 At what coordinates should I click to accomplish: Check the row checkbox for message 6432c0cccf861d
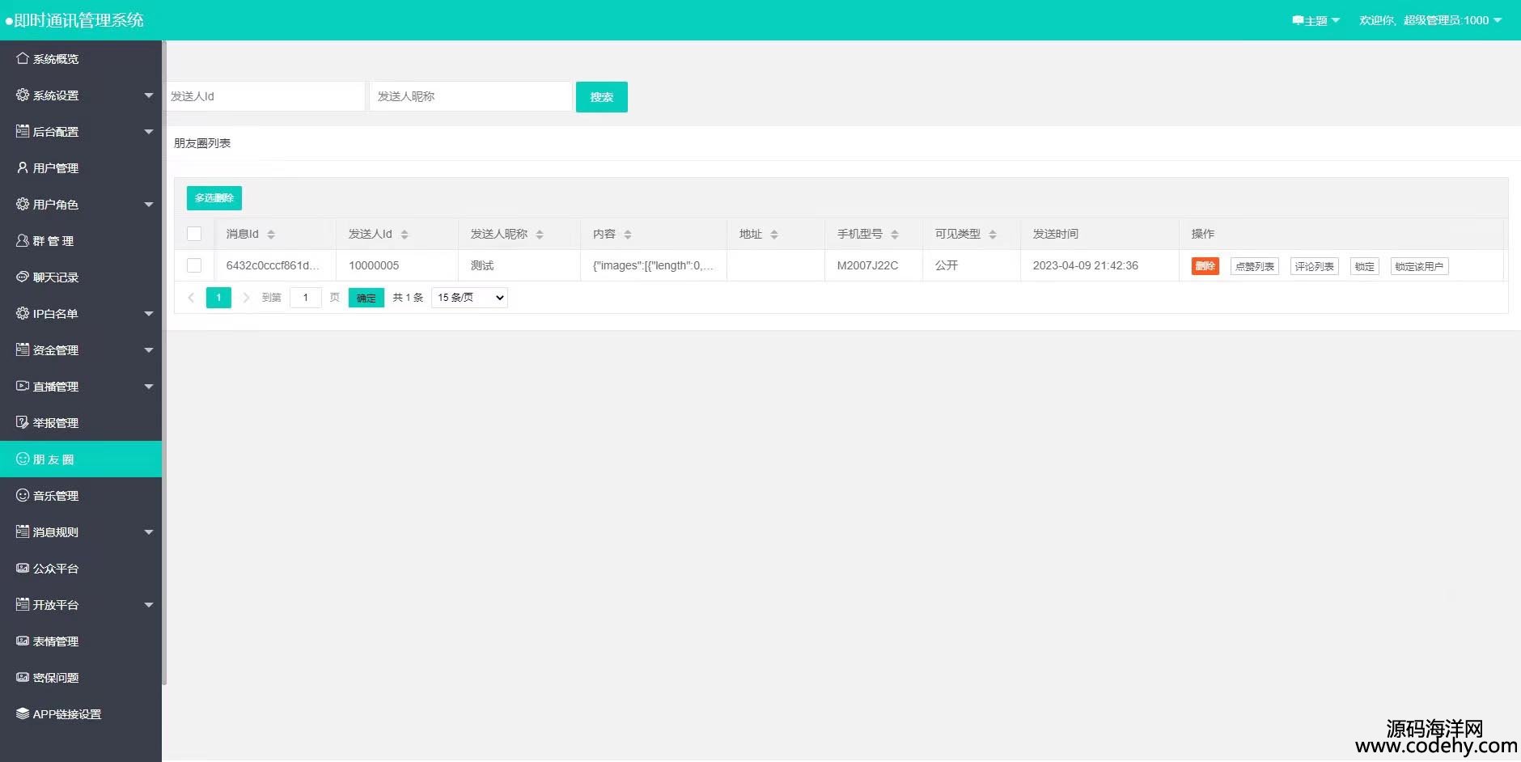[x=194, y=265]
